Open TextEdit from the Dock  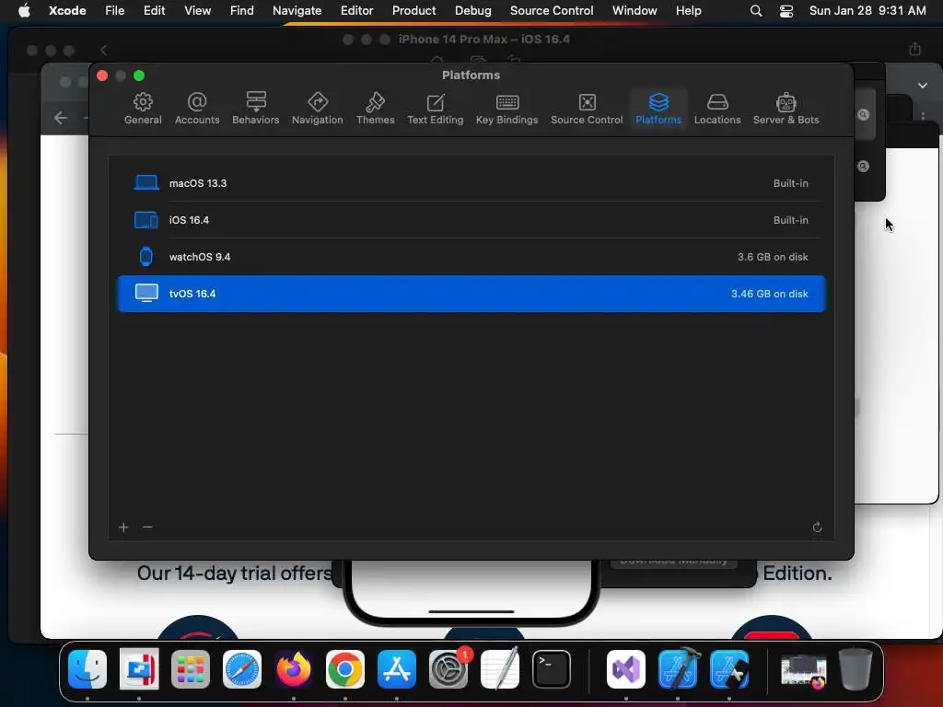coord(500,669)
